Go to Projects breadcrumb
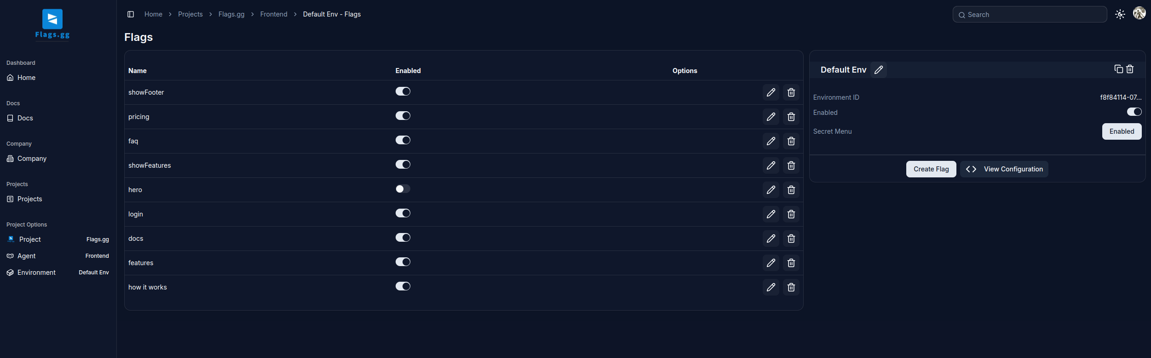 tap(190, 14)
